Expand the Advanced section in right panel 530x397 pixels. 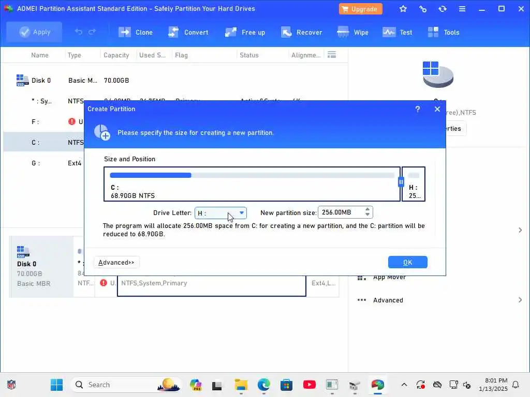coord(439,300)
